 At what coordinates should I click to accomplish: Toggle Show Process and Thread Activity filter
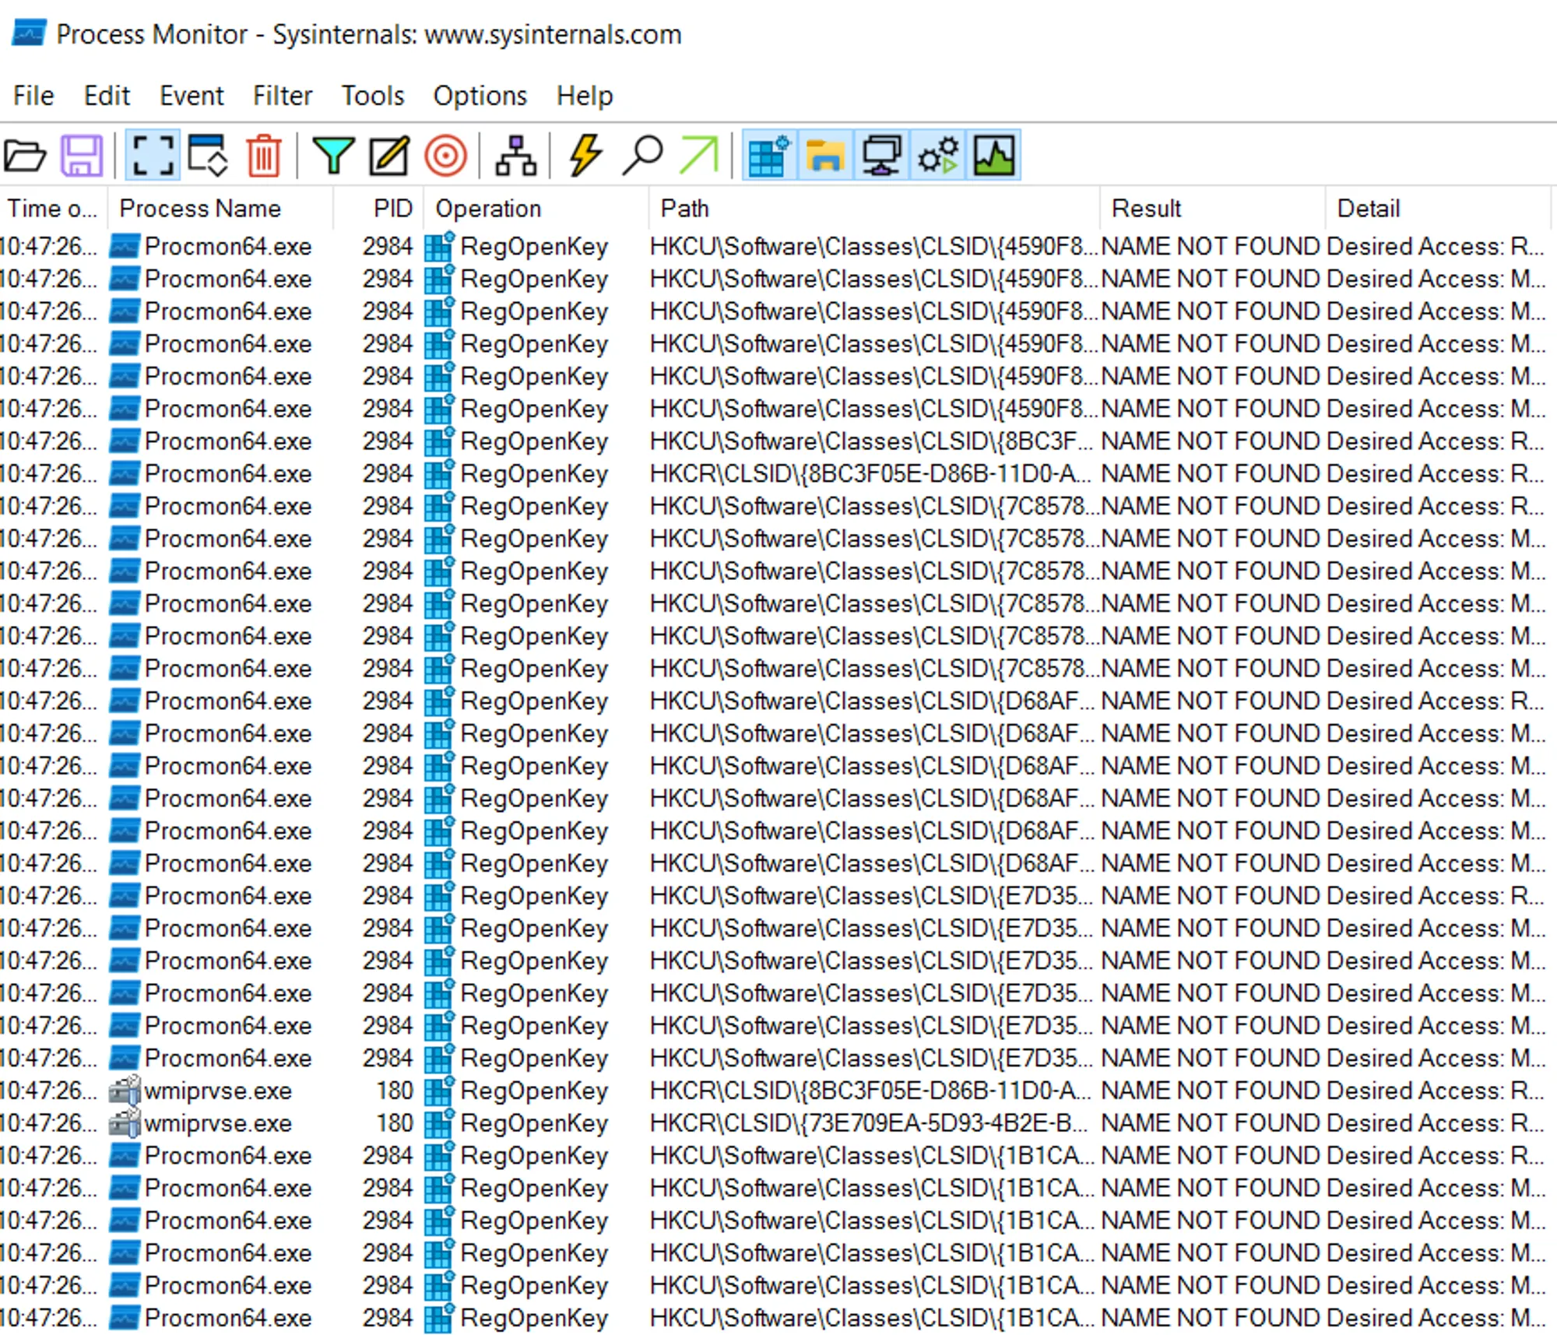tap(937, 156)
